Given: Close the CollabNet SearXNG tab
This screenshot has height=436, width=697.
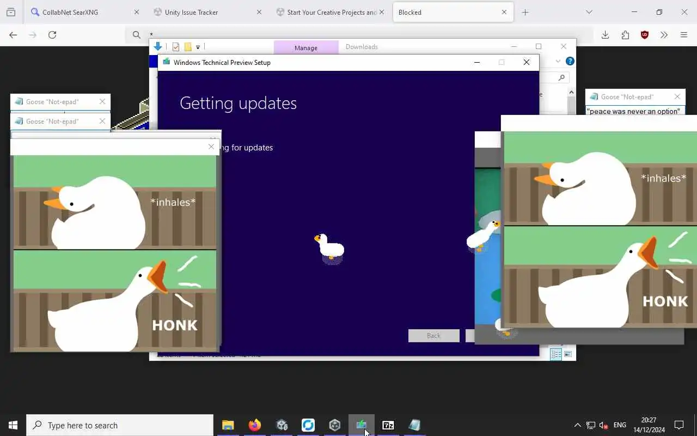Looking at the screenshot, I should (136, 12).
